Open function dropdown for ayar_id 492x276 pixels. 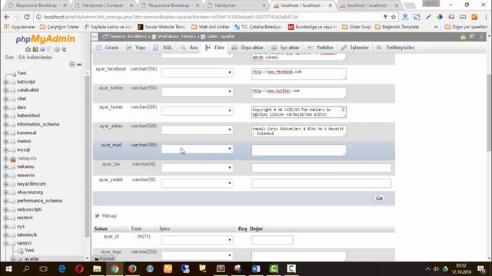(197, 240)
